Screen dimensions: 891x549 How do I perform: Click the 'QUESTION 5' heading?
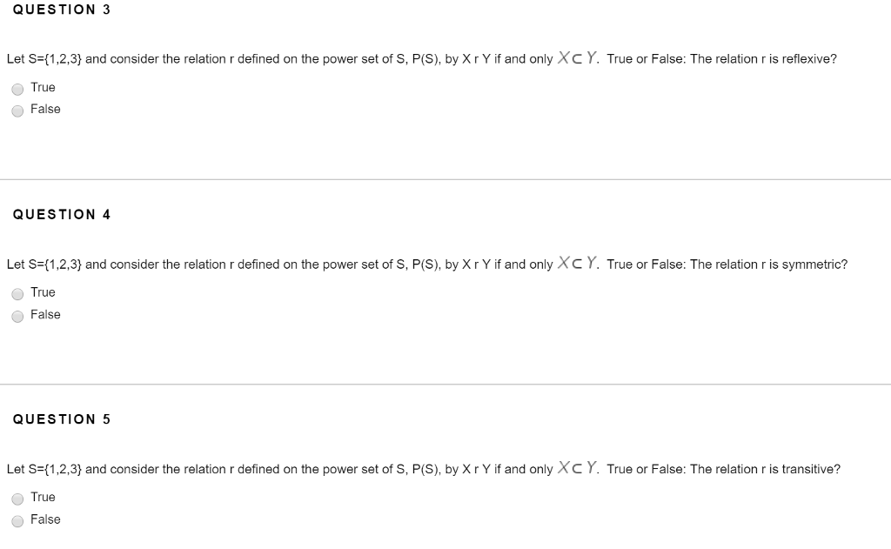coord(62,419)
